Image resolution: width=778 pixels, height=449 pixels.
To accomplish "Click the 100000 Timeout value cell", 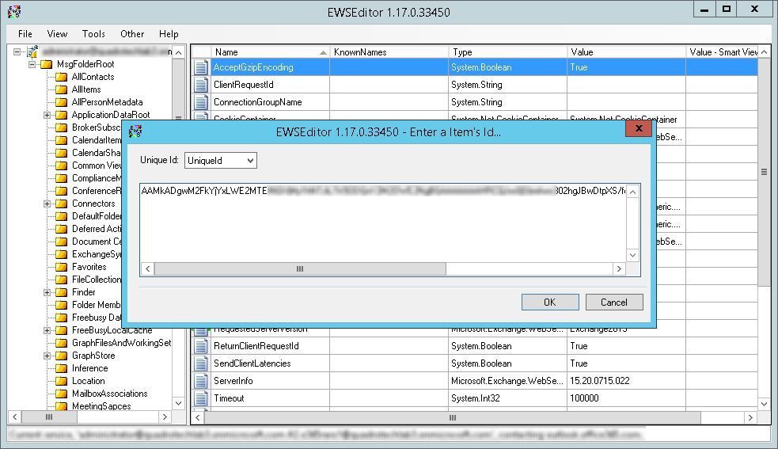I will point(626,398).
